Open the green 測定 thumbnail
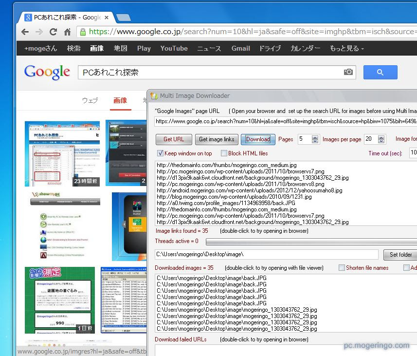417x356 pixels. point(60,300)
